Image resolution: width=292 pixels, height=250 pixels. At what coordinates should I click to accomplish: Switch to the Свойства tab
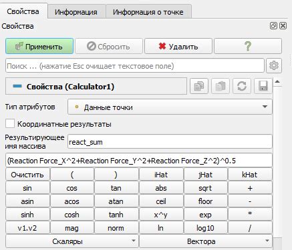click(x=23, y=11)
